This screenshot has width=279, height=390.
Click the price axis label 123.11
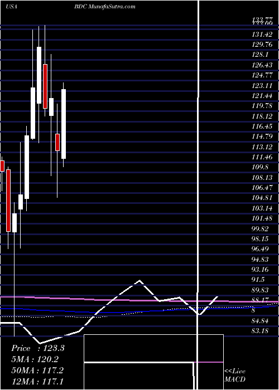262,86
